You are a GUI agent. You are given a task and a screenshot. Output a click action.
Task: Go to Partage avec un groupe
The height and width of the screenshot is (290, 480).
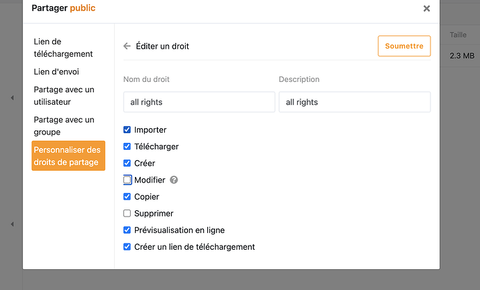click(x=64, y=126)
